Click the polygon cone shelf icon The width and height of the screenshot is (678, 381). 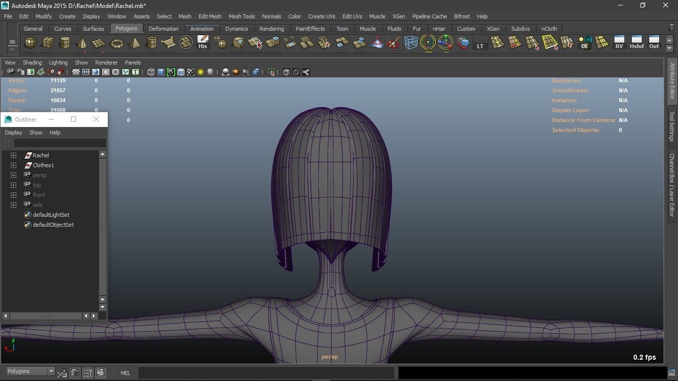pyautogui.click(x=82, y=43)
